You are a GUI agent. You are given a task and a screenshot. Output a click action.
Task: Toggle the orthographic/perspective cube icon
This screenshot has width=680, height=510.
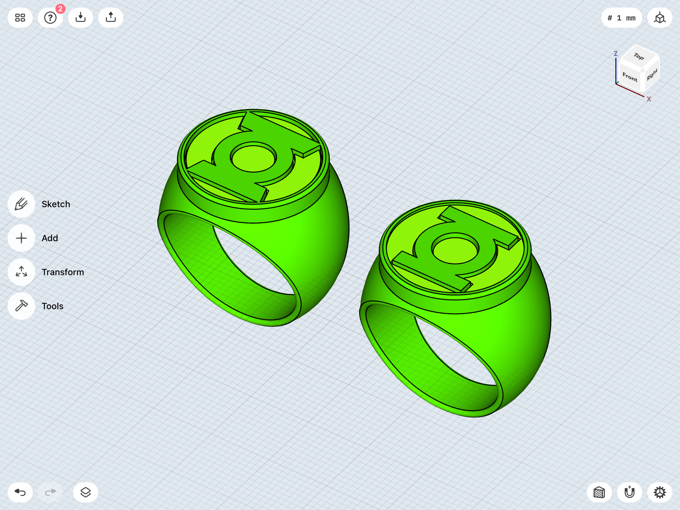660,18
